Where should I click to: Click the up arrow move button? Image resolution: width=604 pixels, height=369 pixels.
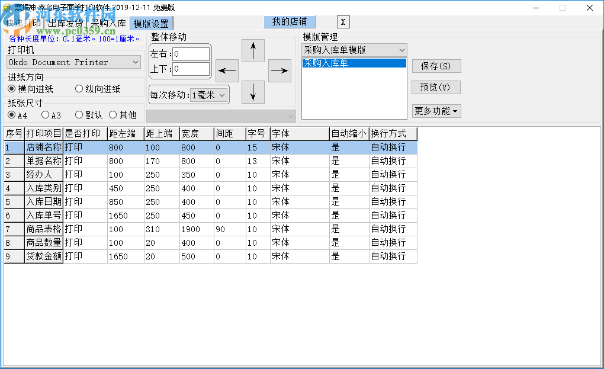tap(253, 50)
